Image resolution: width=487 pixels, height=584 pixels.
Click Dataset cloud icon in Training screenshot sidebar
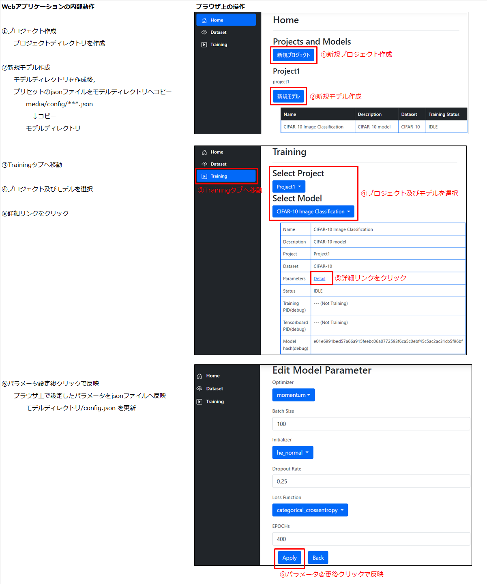[x=204, y=164]
